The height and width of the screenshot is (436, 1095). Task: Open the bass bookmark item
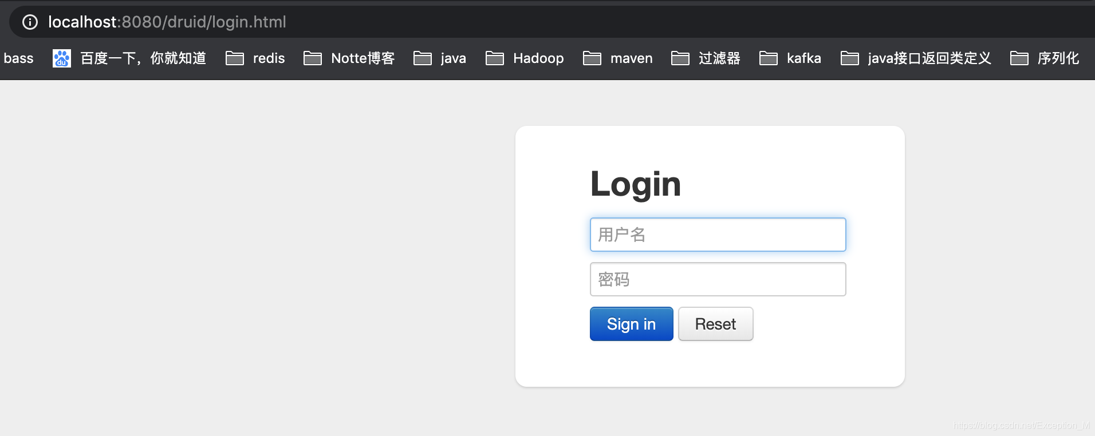tap(18, 58)
